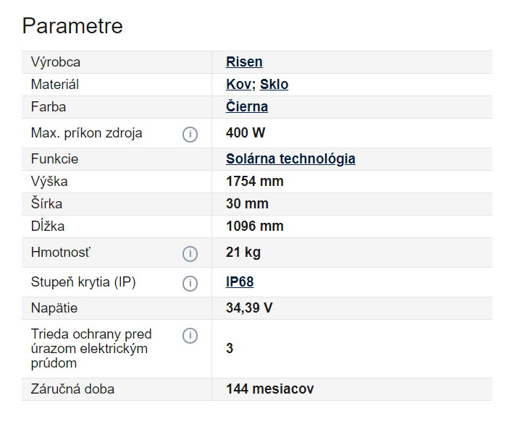Select the 1096 mm length value
Screen dimensions: 520x424
(x=254, y=226)
